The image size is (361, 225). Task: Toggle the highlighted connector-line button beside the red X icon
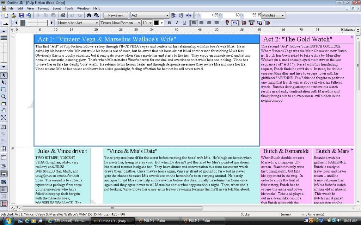point(234,23)
